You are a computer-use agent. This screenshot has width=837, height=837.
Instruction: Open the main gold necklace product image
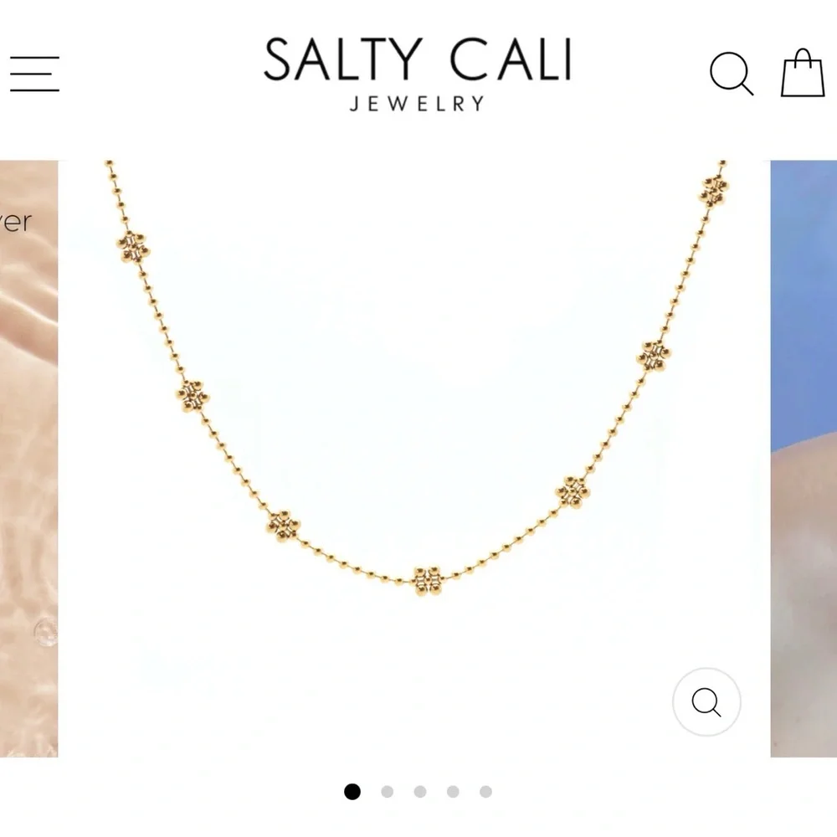point(414,459)
